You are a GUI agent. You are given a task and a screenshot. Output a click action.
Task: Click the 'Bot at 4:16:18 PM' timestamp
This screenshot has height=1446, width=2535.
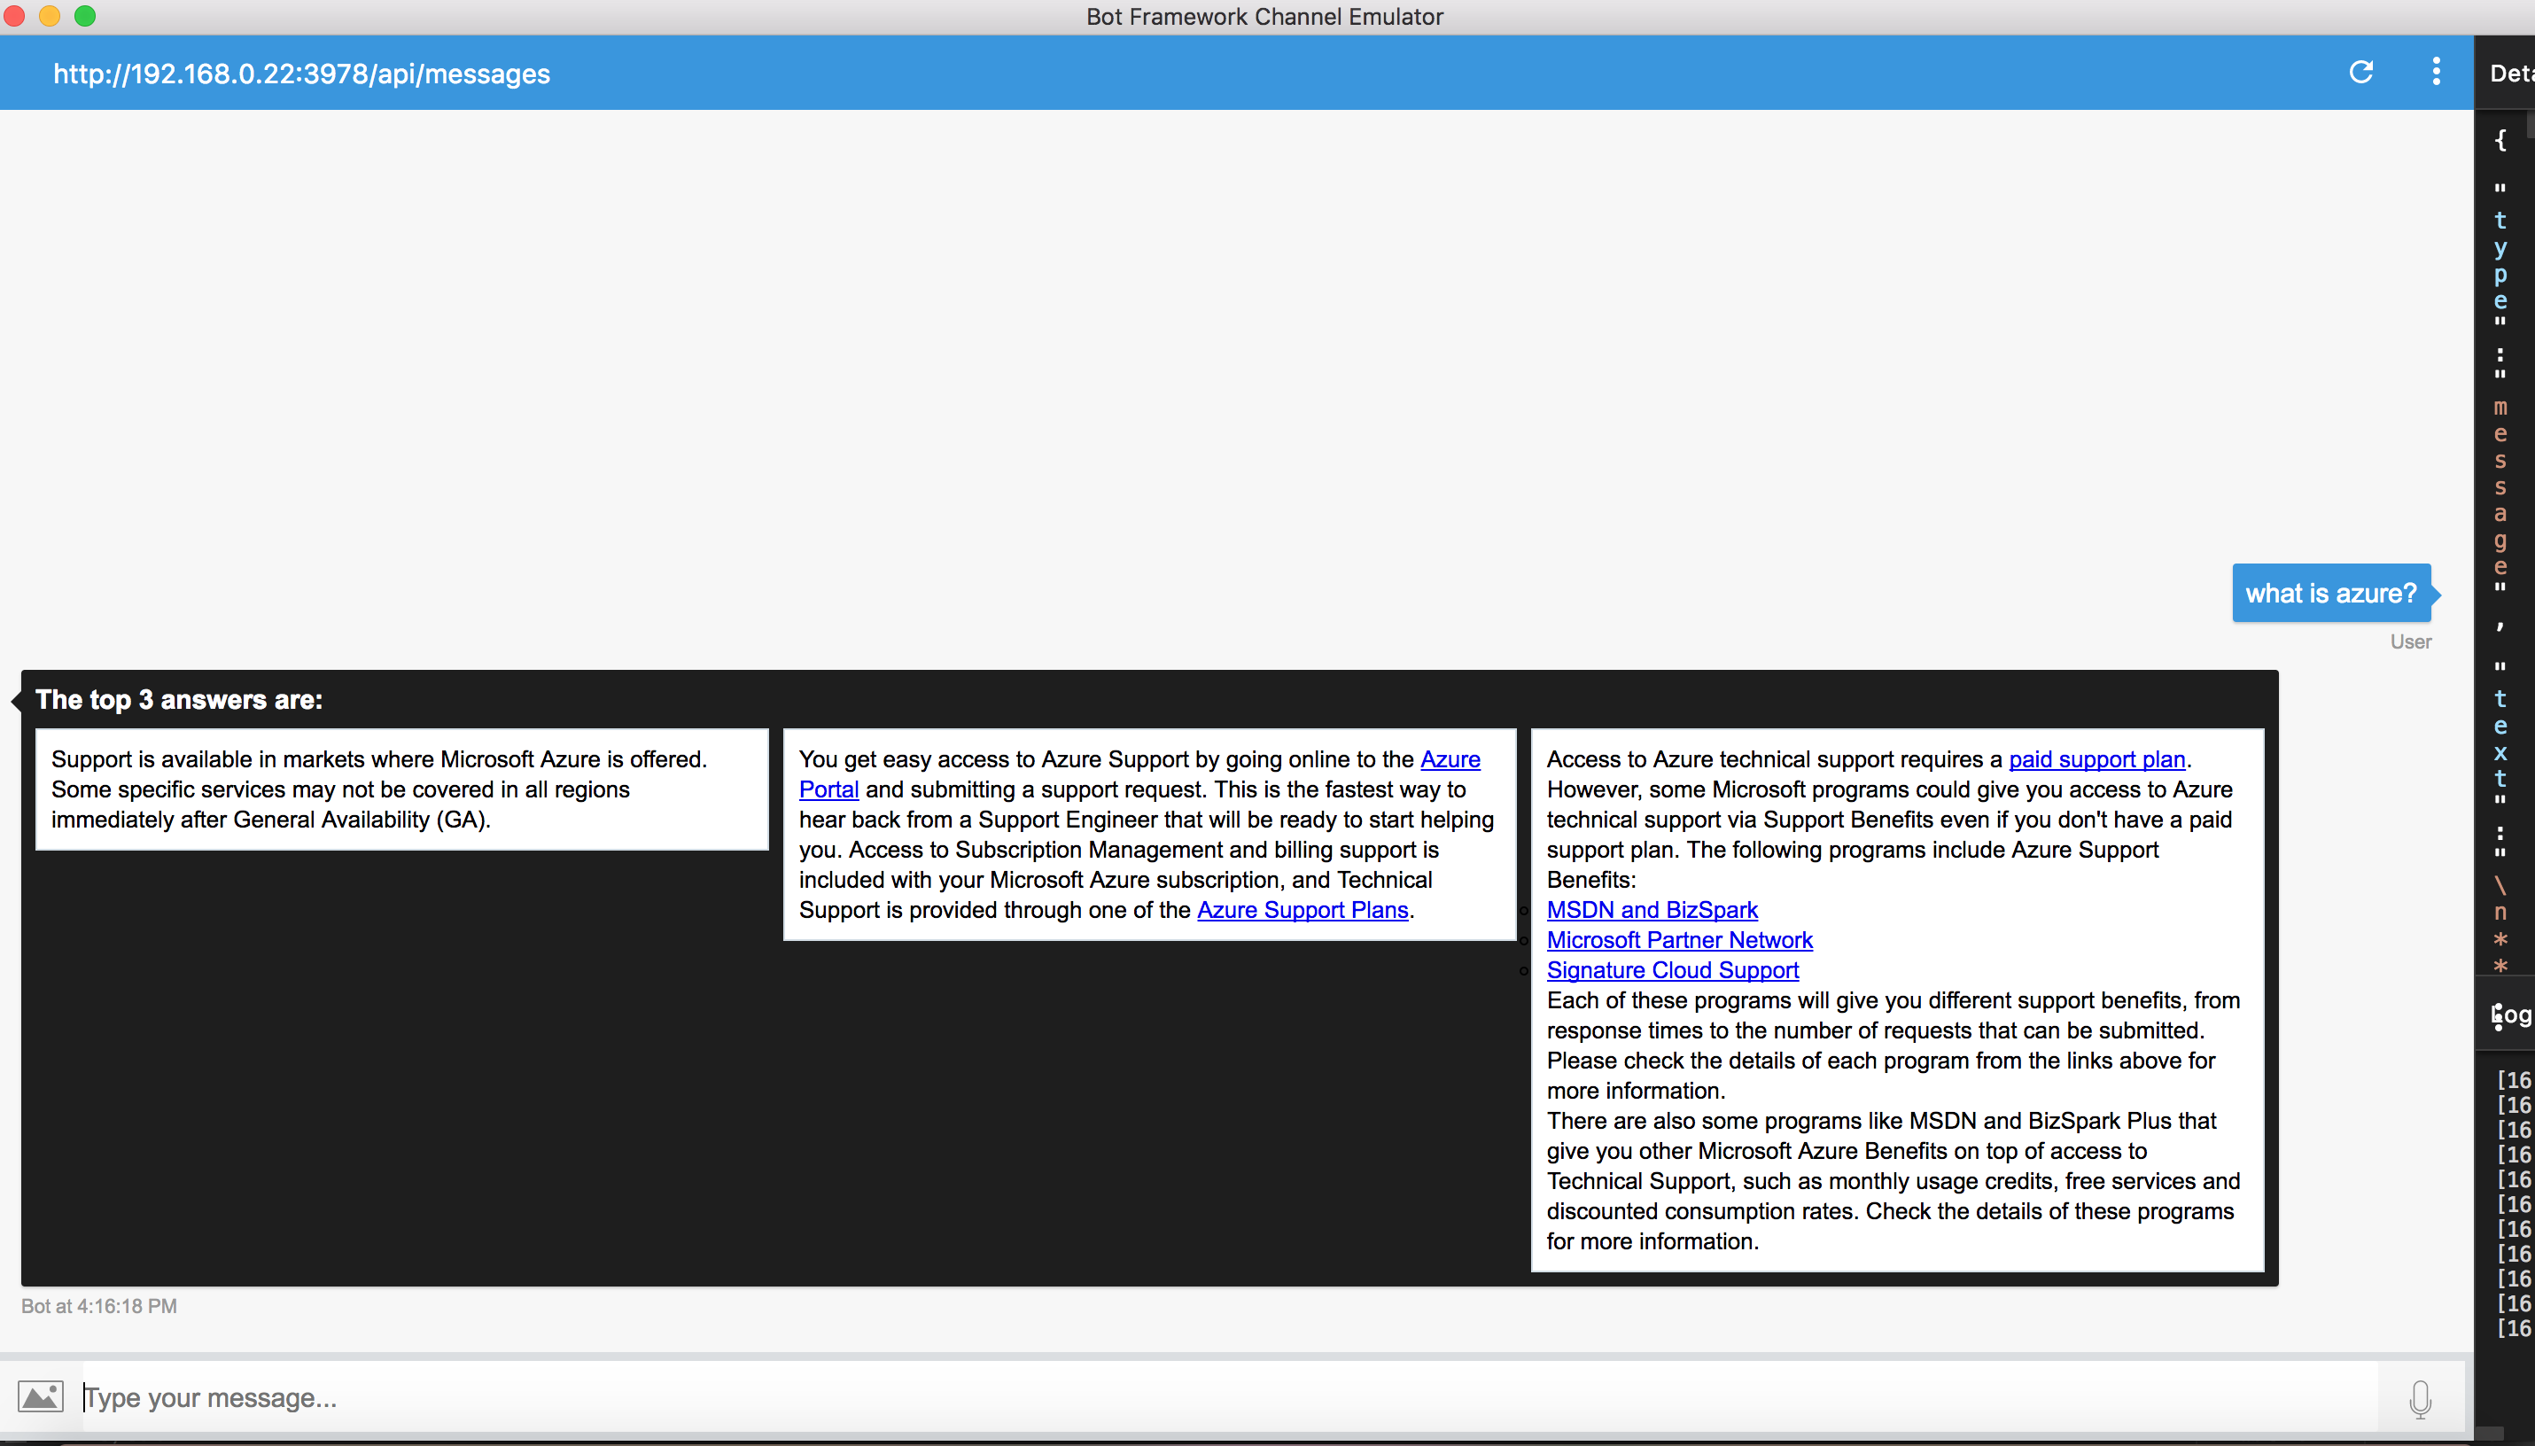click(x=99, y=1306)
